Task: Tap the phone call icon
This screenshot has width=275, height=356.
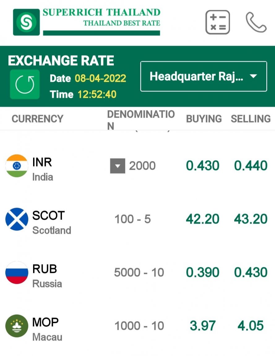Action: click(x=256, y=22)
